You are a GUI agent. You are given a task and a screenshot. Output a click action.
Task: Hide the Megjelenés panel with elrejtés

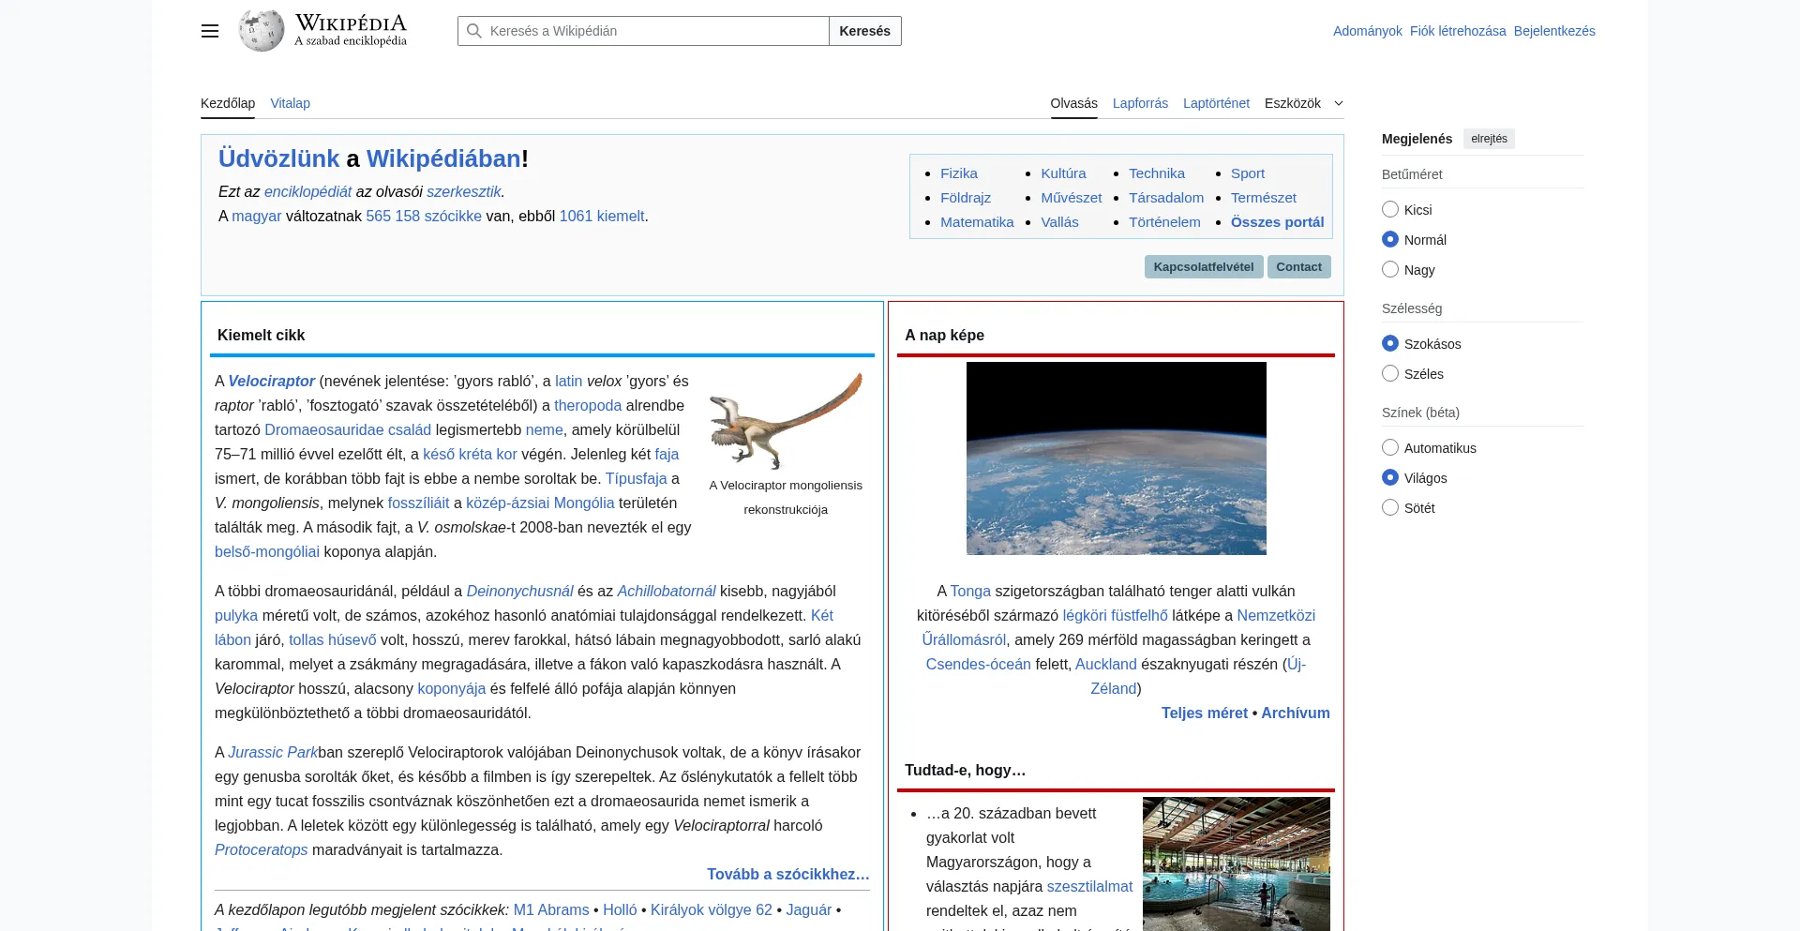(1489, 139)
